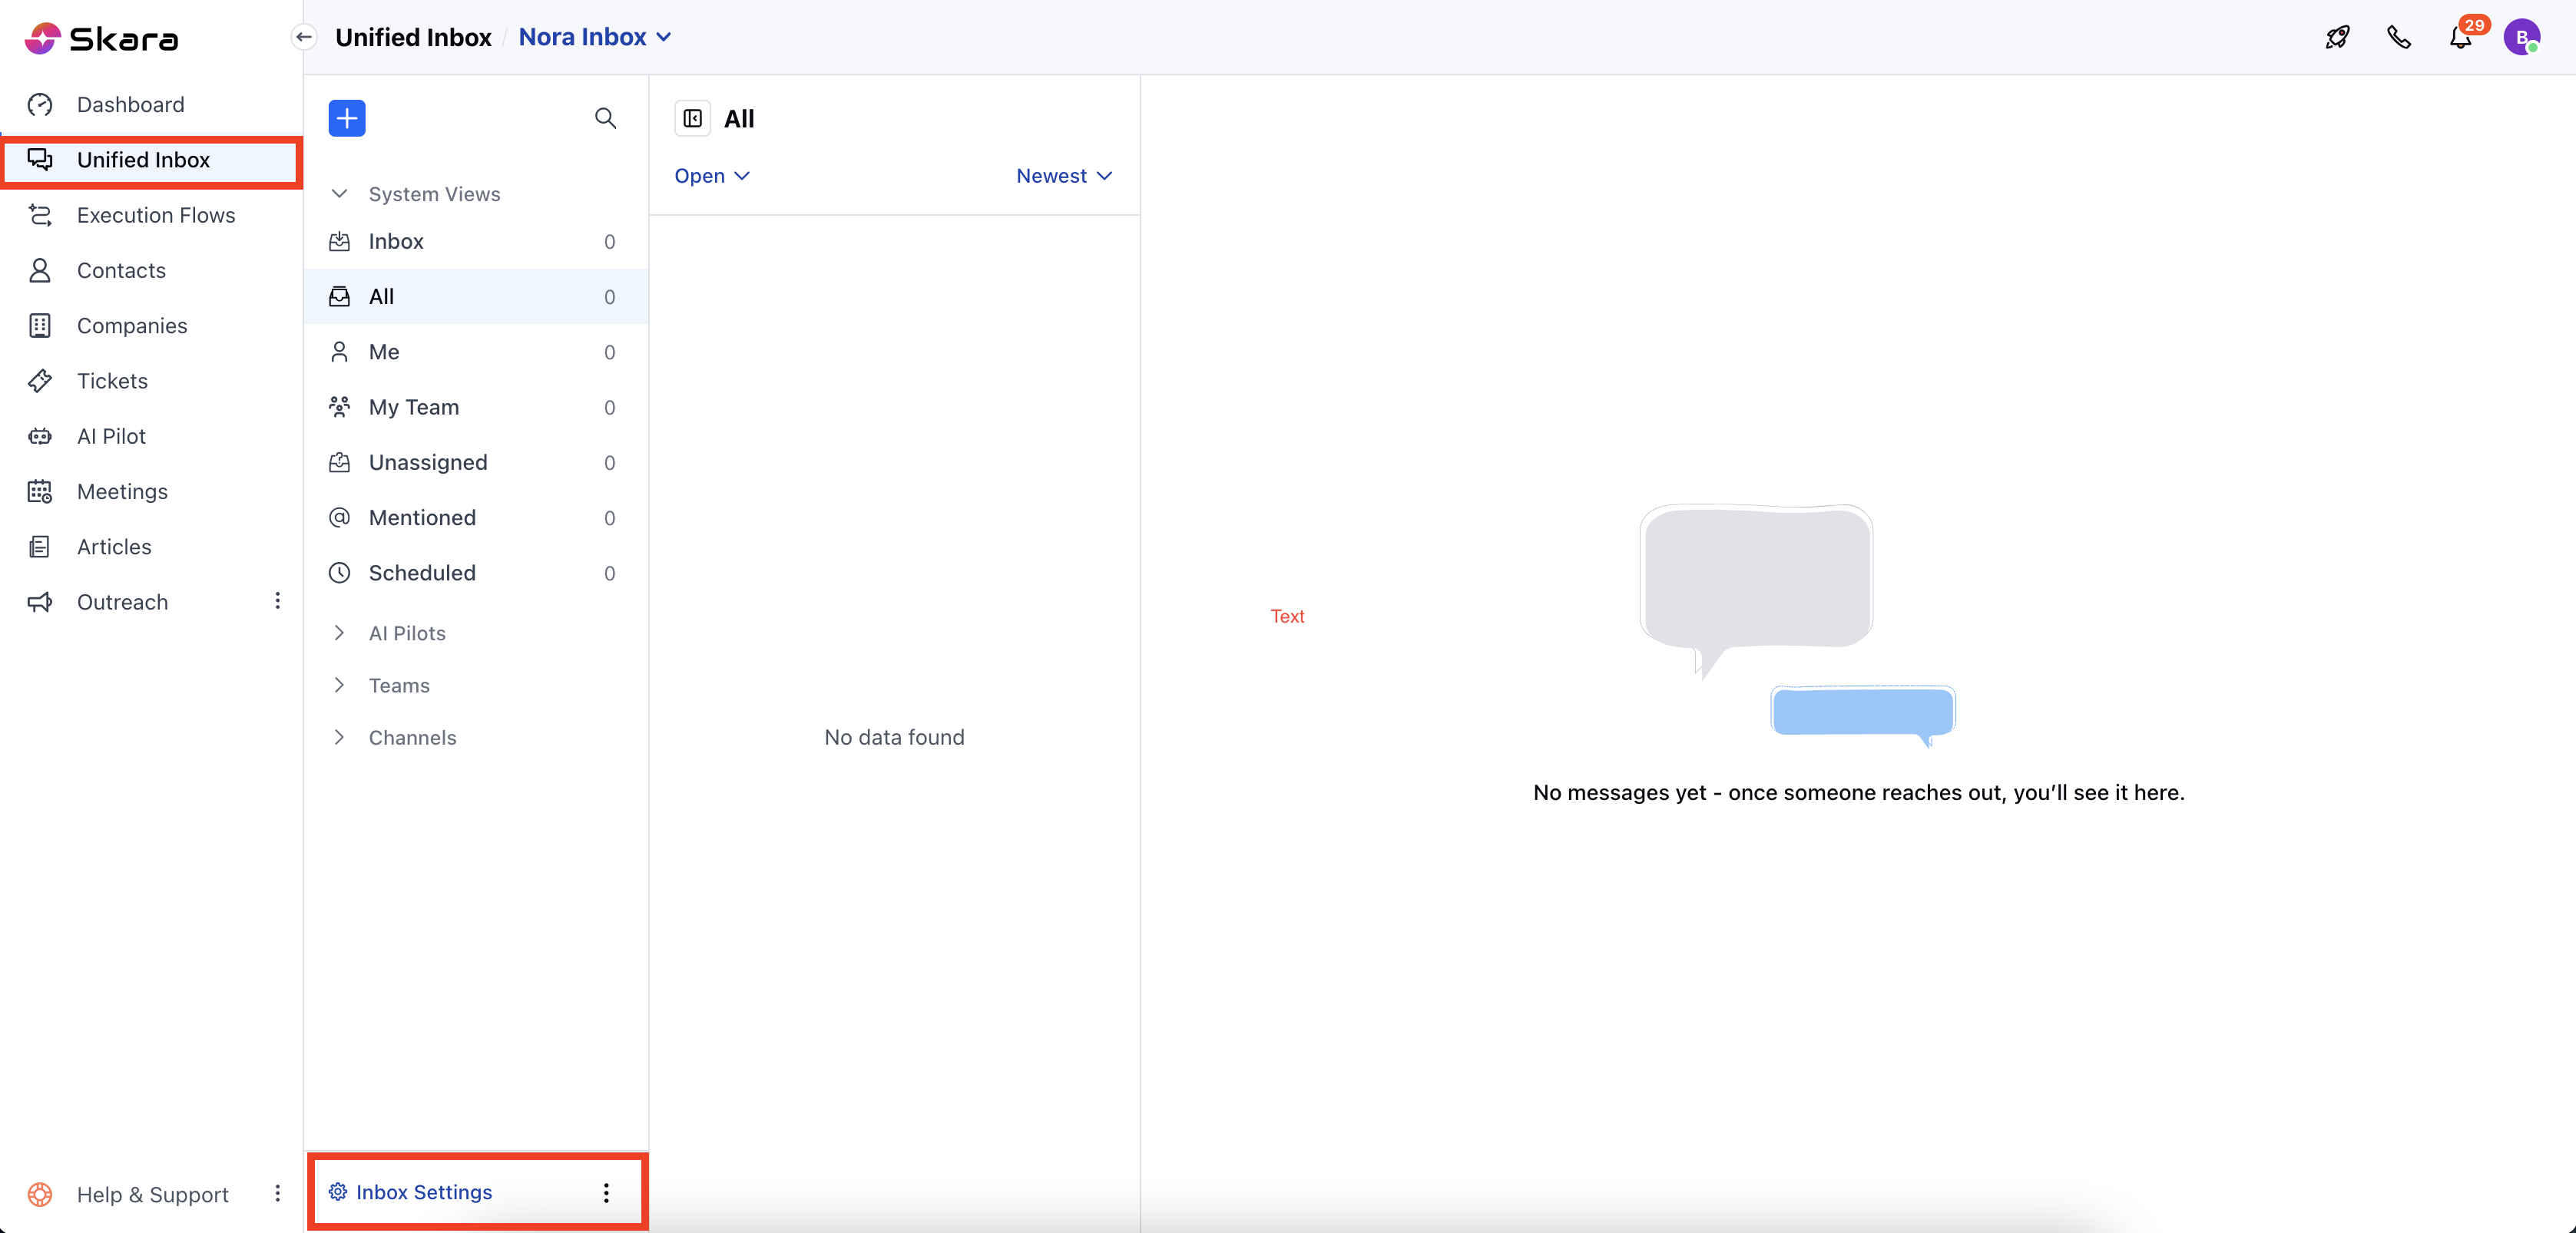Open notifications bell with 29 badge
2576x1233 pixels.
2461,37
